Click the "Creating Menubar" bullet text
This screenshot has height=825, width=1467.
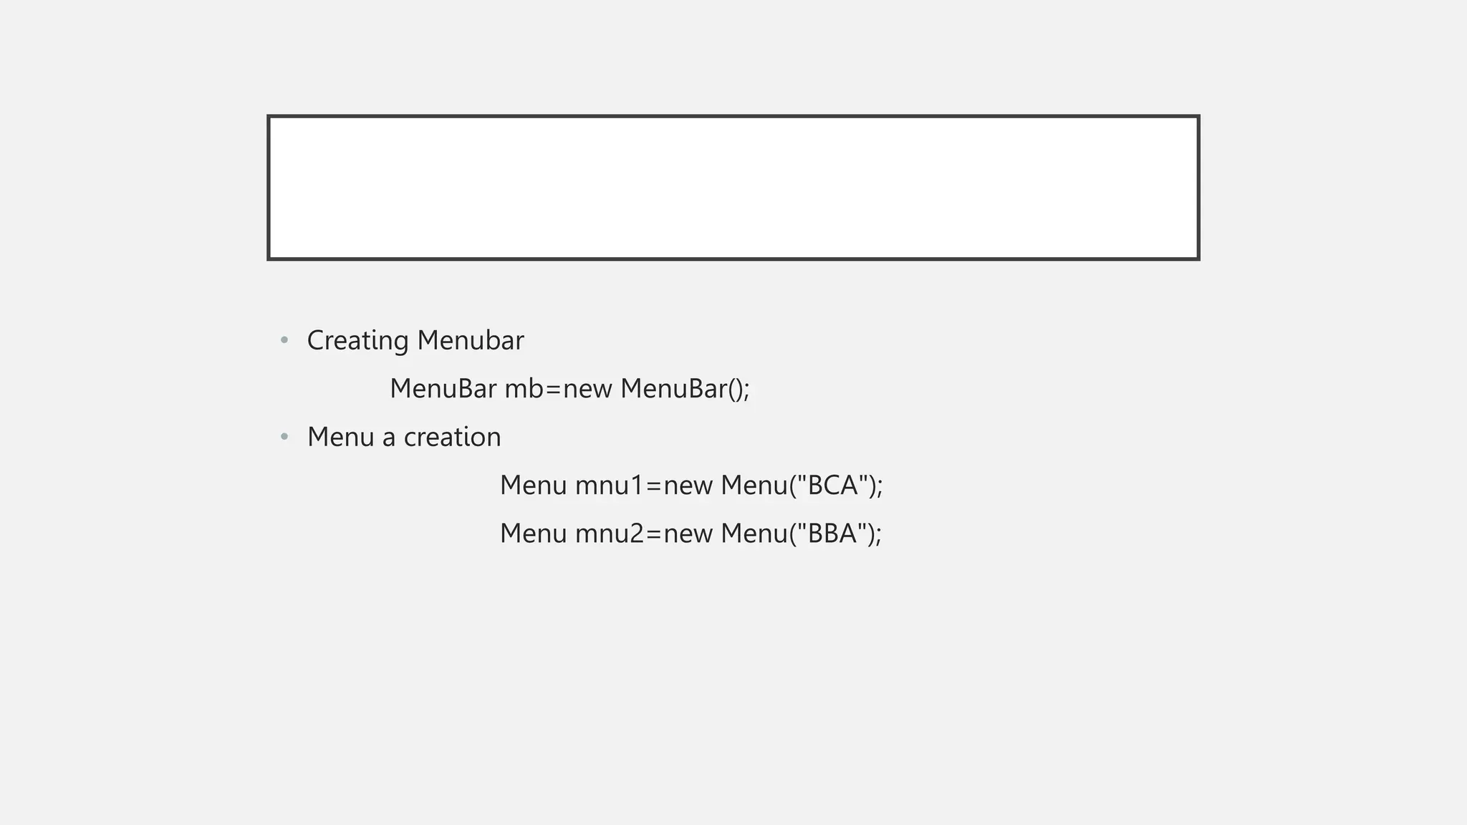click(x=415, y=340)
